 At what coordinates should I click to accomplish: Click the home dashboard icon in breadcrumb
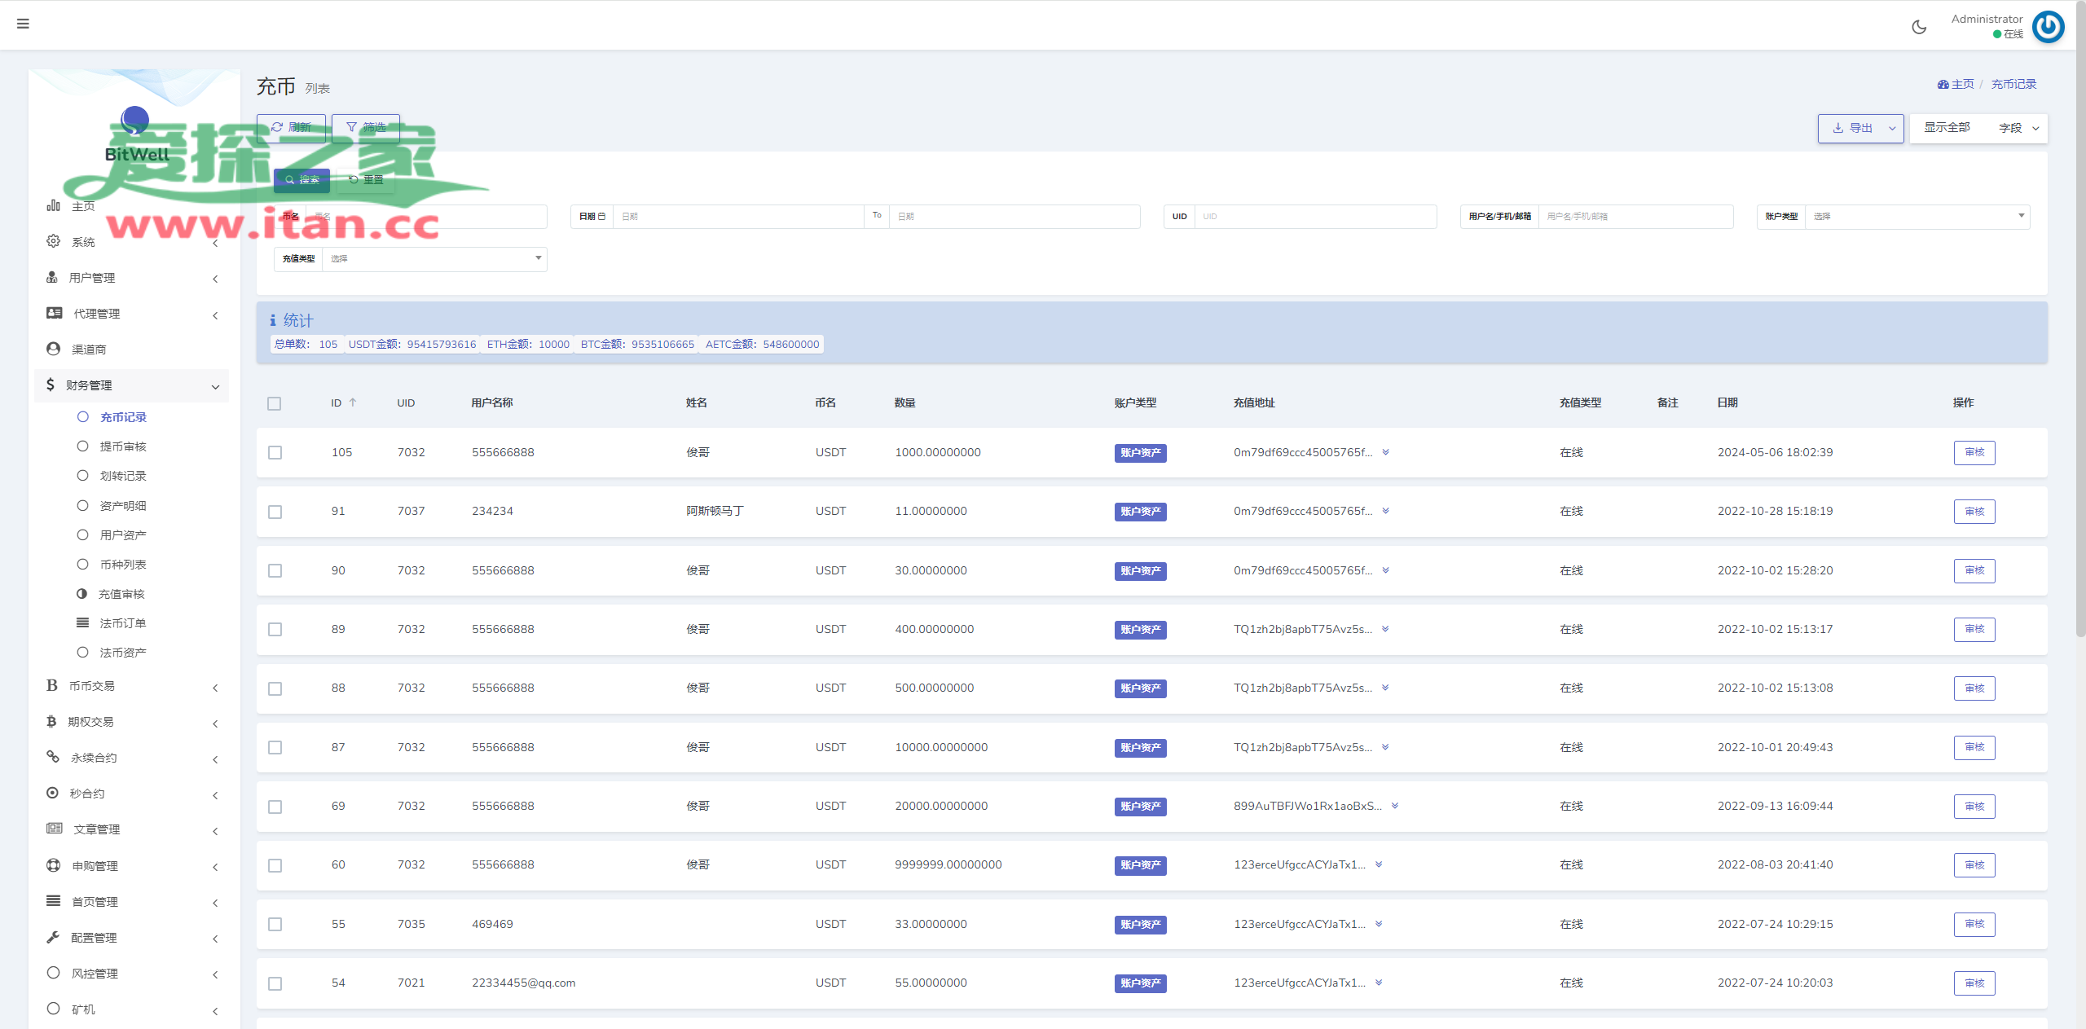point(1943,85)
